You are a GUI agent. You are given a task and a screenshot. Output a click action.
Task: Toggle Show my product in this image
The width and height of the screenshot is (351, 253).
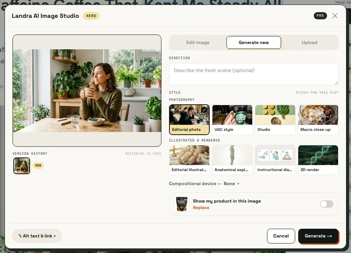326,204
